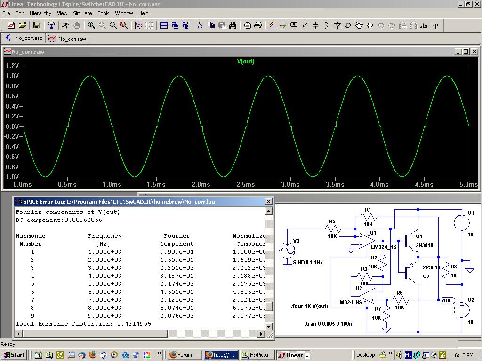Open the Simulate menu
Viewport: 482px width, 361px height.
pyautogui.click(x=82, y=13)
